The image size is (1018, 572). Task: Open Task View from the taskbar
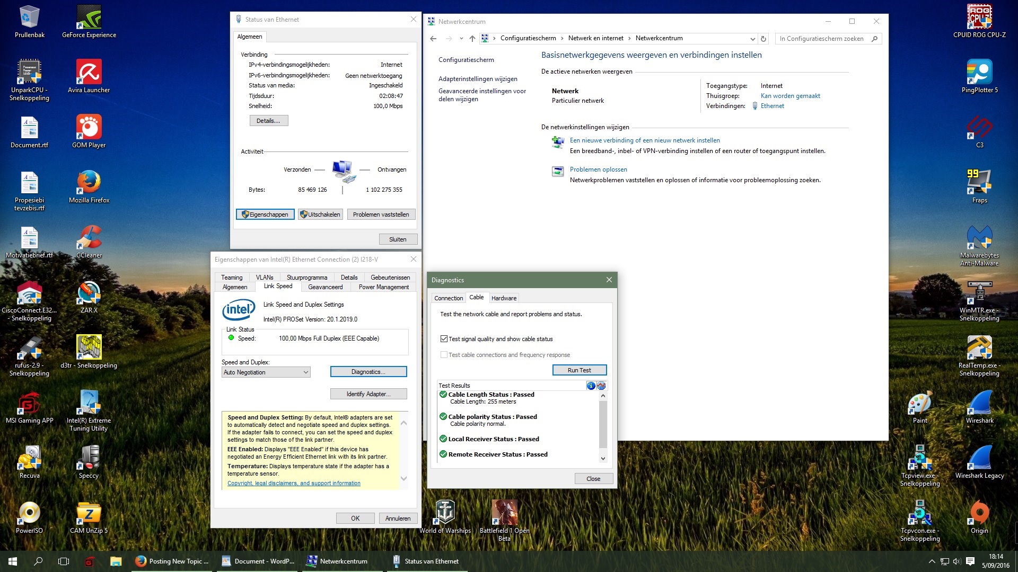click(64, 561)
